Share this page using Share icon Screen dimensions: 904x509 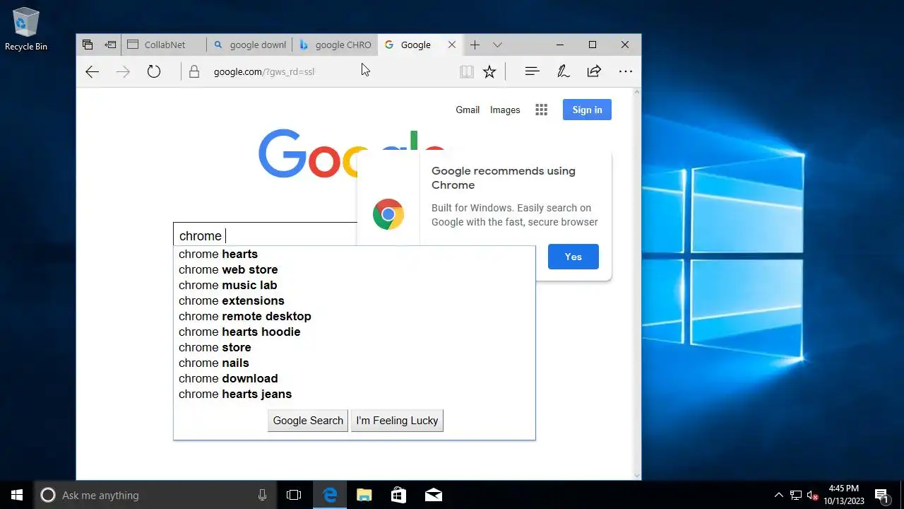[x=594, y=71]
